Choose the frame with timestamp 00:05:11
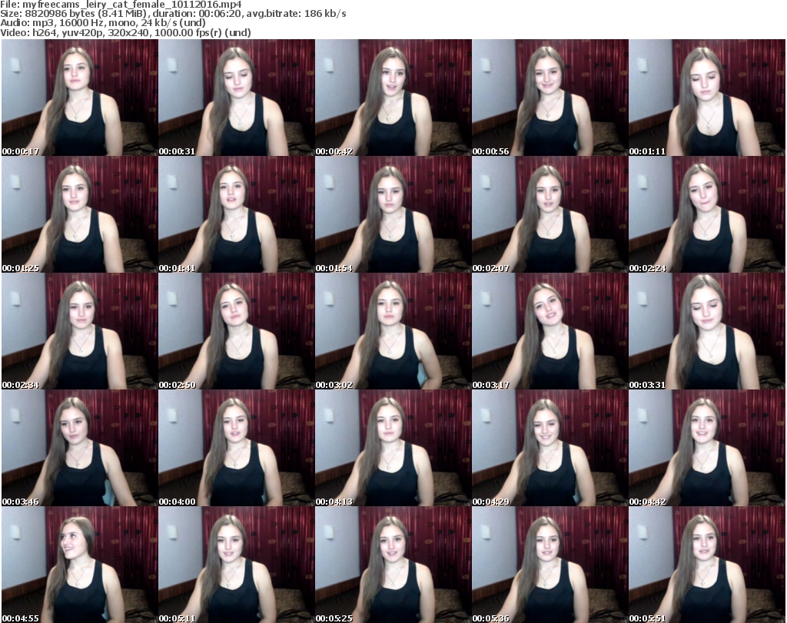This screenshot has width=787, height=623. [237, 565]
